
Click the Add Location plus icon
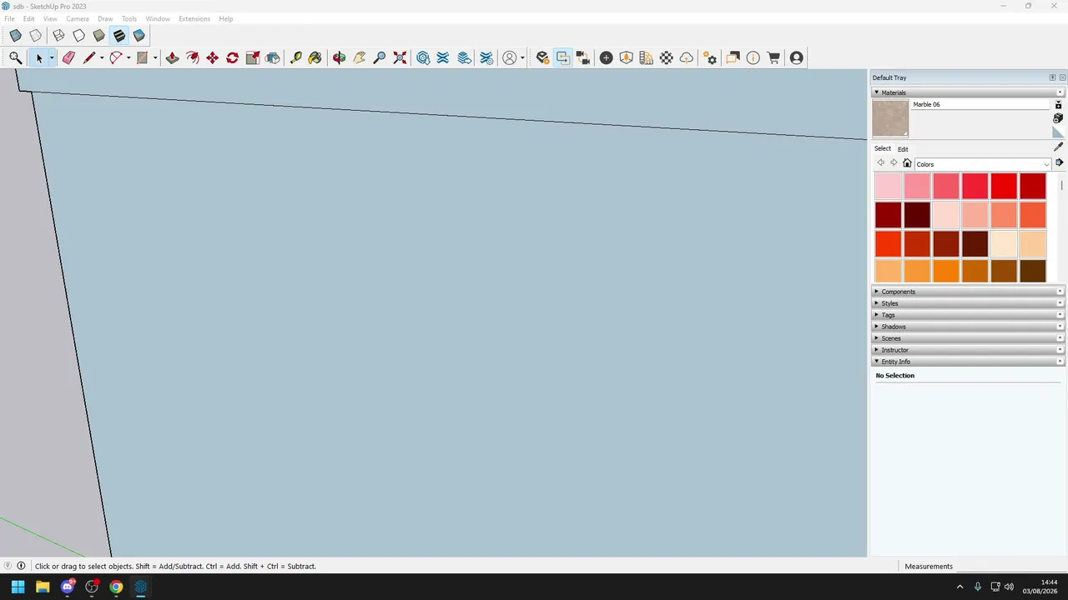(606, 57)
